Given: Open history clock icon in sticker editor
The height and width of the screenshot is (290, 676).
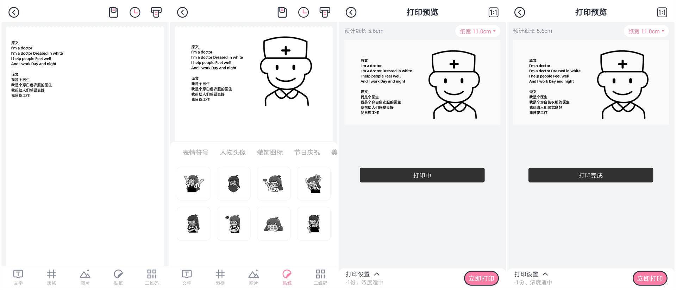Looking at the screenshot, I should [x=303, y=12].
